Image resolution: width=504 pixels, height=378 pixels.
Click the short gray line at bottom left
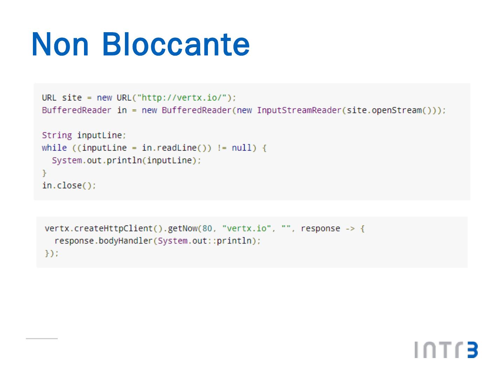coord(42,338)
